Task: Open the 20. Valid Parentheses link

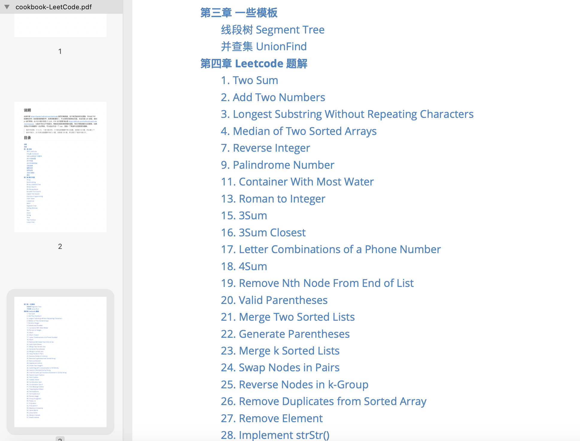Action: pyautogui.click(x=274, y=300)
